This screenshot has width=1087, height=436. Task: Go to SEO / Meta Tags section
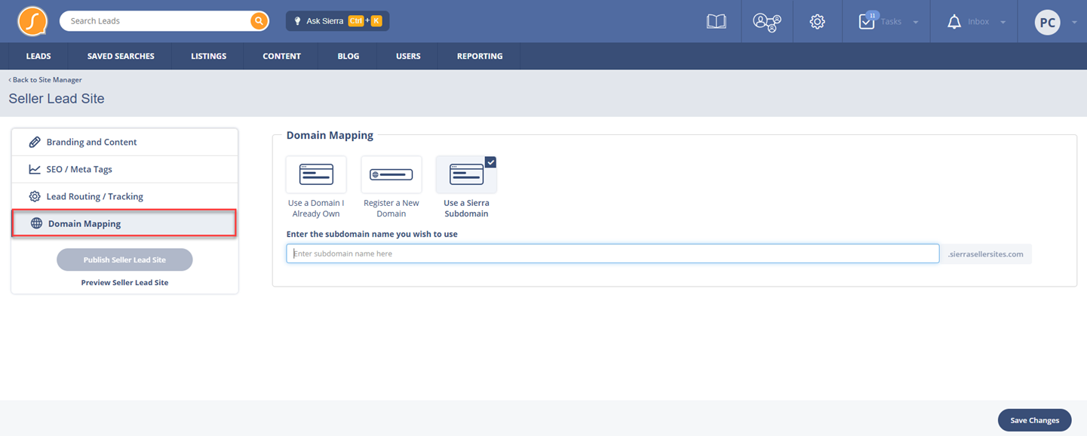[124, 169]
